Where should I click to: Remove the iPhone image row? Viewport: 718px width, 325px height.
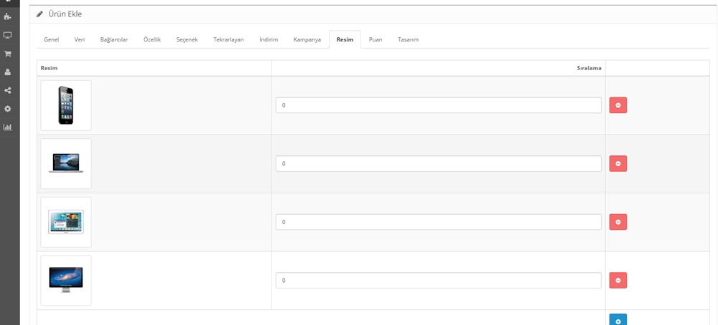pyautogui.click(x=617, y=105)
